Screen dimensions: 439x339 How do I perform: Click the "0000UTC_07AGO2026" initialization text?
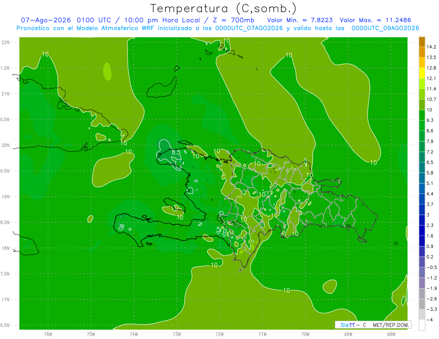point(249,28)
